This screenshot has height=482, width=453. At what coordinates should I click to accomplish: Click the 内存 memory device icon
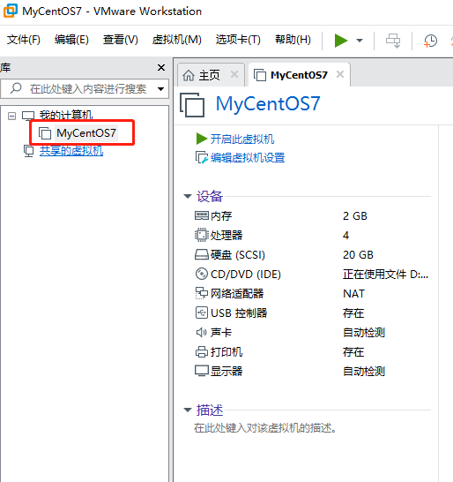[202, 215]
